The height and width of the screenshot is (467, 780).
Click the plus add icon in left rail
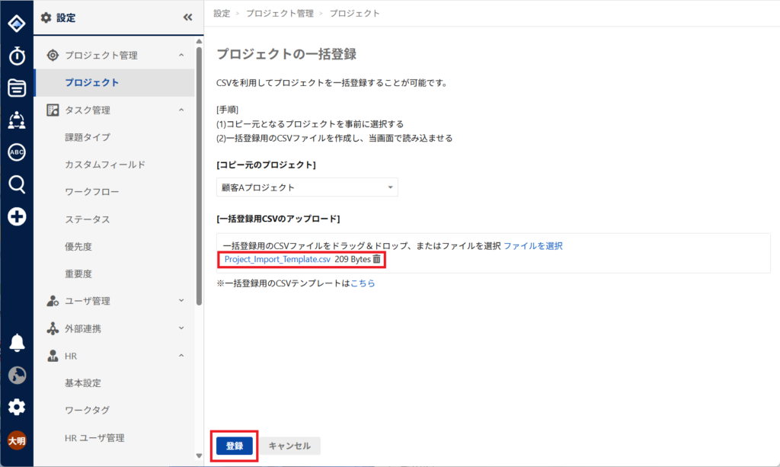[x=17, y=216]
